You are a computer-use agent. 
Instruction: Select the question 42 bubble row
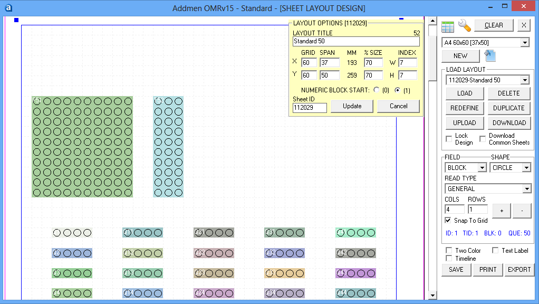click(x=356, y=253)
